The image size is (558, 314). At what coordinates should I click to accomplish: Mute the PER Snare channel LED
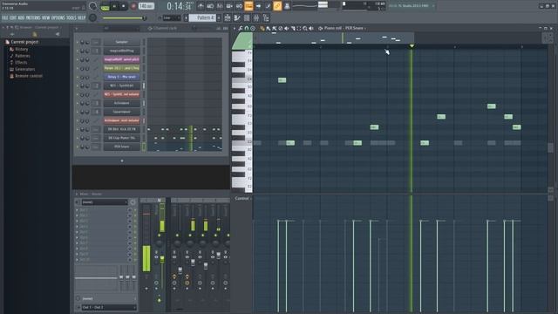[x=78, y=147]
